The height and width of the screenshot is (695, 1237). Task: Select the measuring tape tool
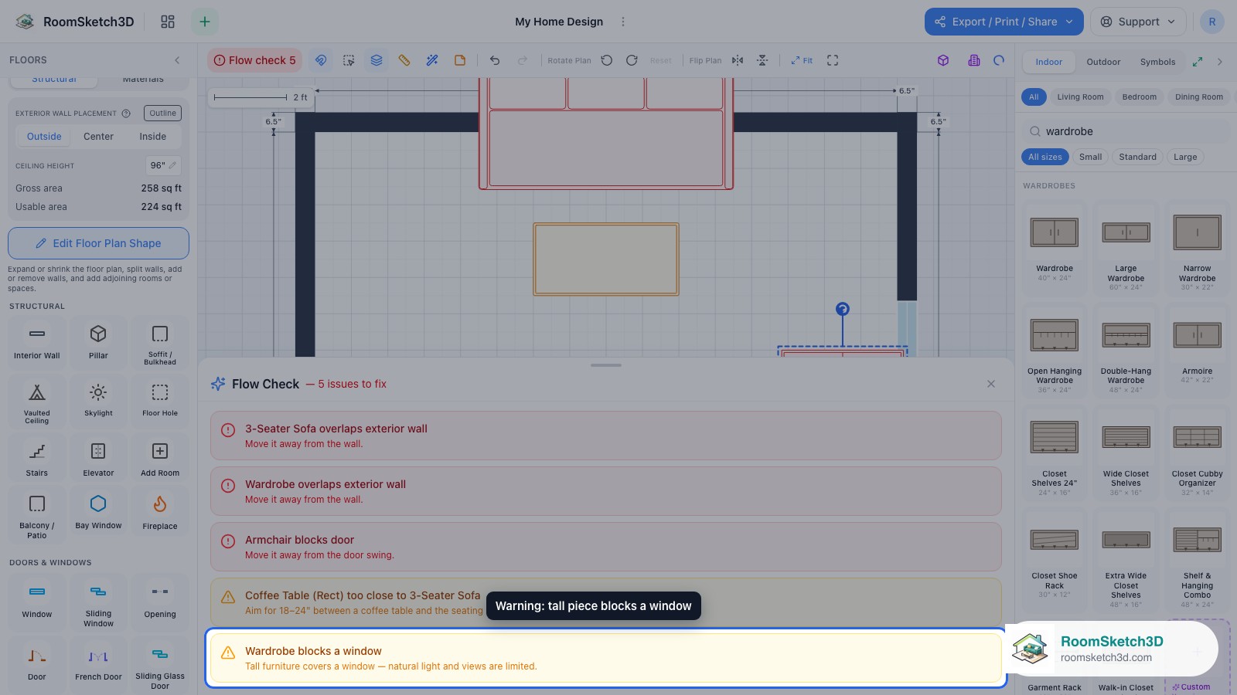pos(404,60)
